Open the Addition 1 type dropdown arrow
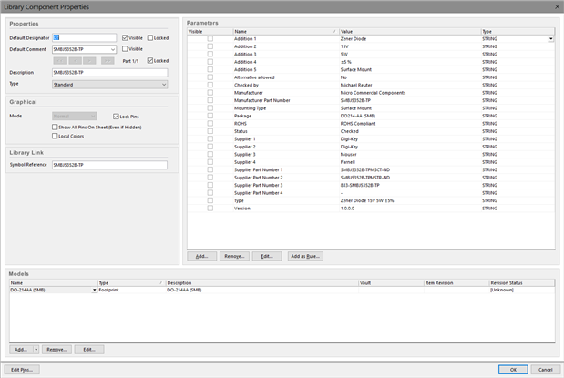564x378 pixels. click(x=550, y=39)
